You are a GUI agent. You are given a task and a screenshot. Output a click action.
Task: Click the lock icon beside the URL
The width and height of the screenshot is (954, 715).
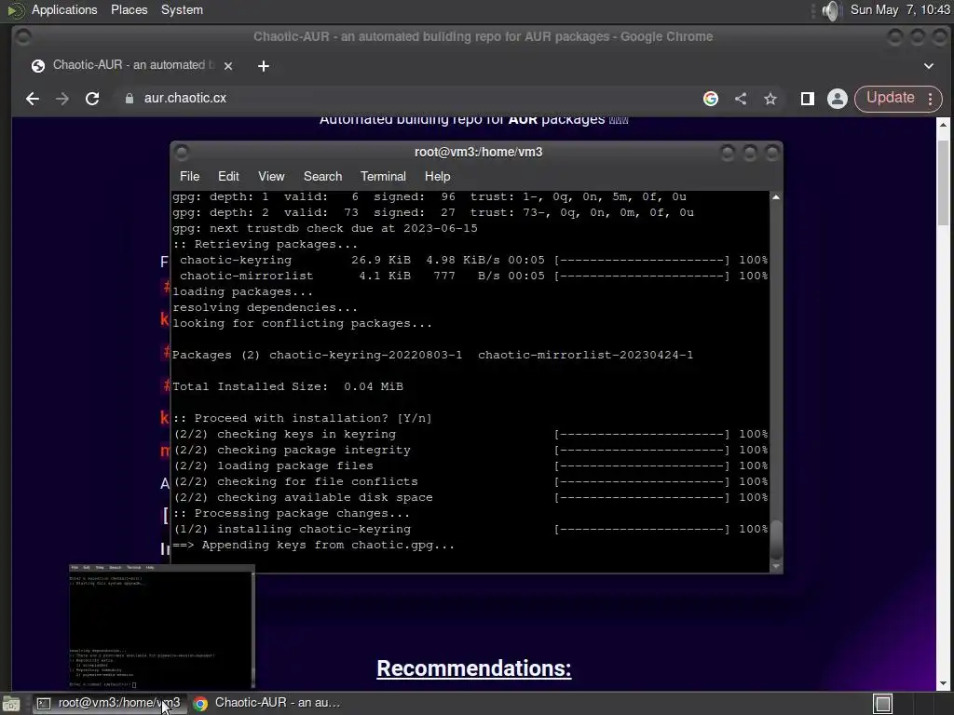point(129,99)
